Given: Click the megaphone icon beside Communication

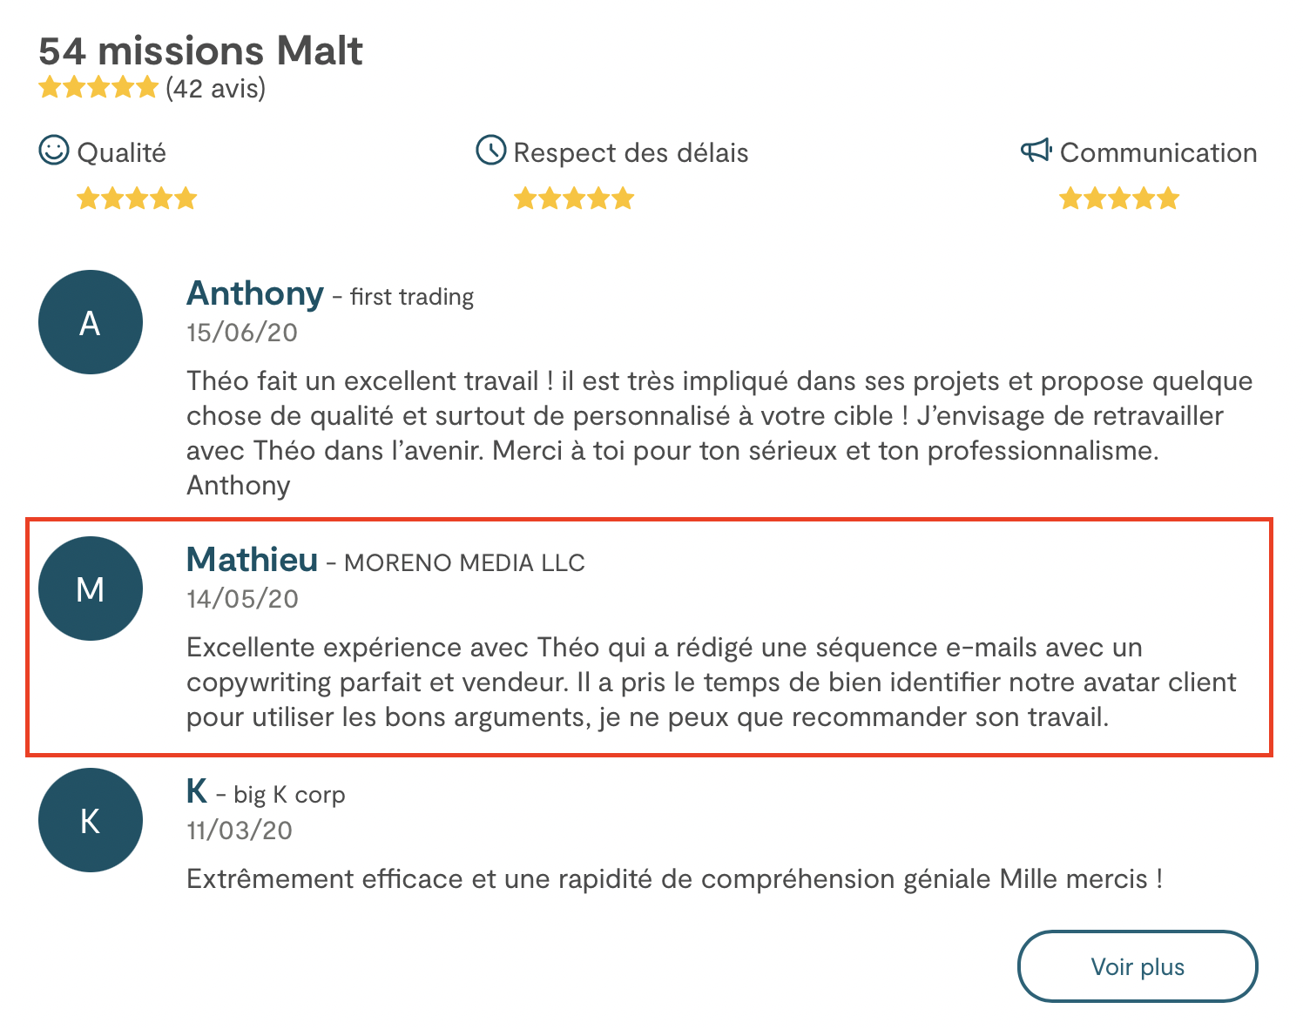Looking at the screenshot, I should (1036, 151).
